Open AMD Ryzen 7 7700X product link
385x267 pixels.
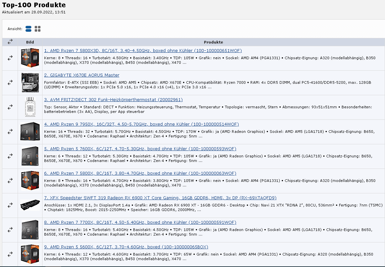tap(140, 222)
